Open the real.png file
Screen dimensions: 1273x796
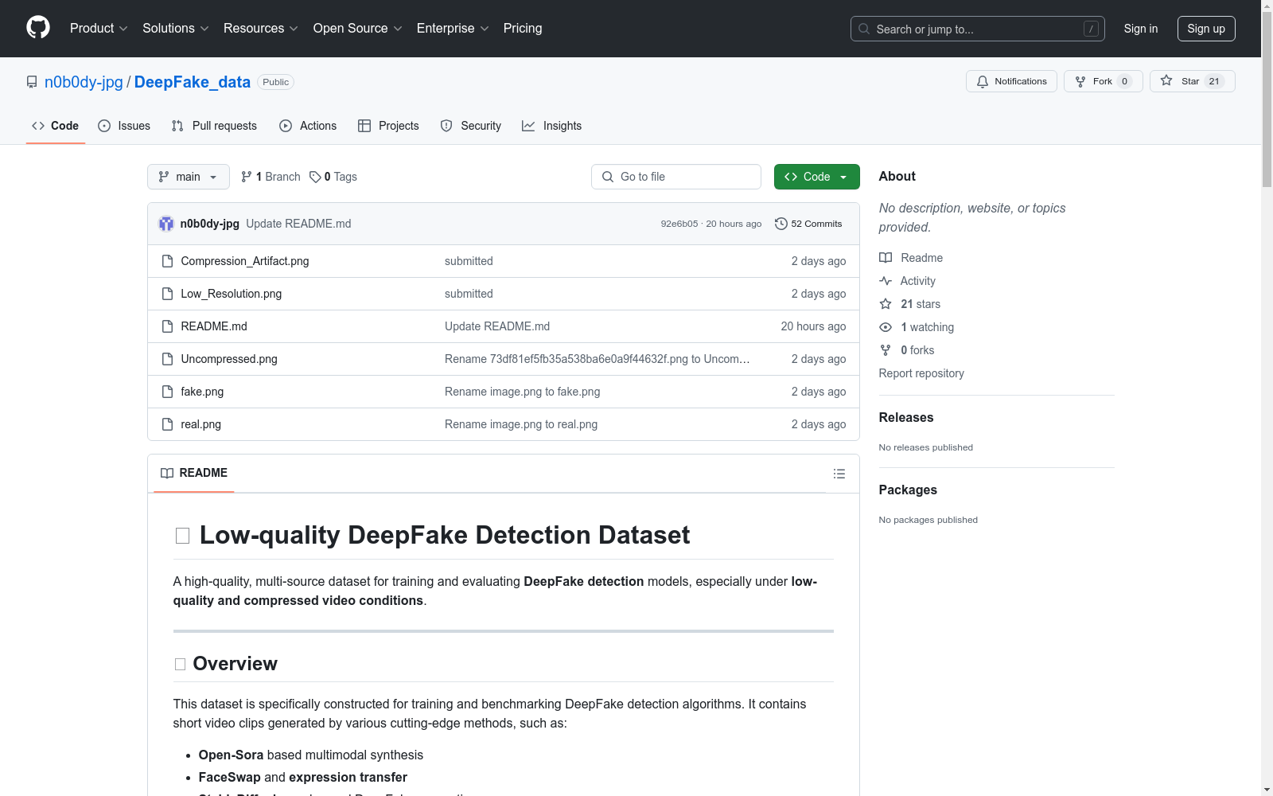[201, 424]
